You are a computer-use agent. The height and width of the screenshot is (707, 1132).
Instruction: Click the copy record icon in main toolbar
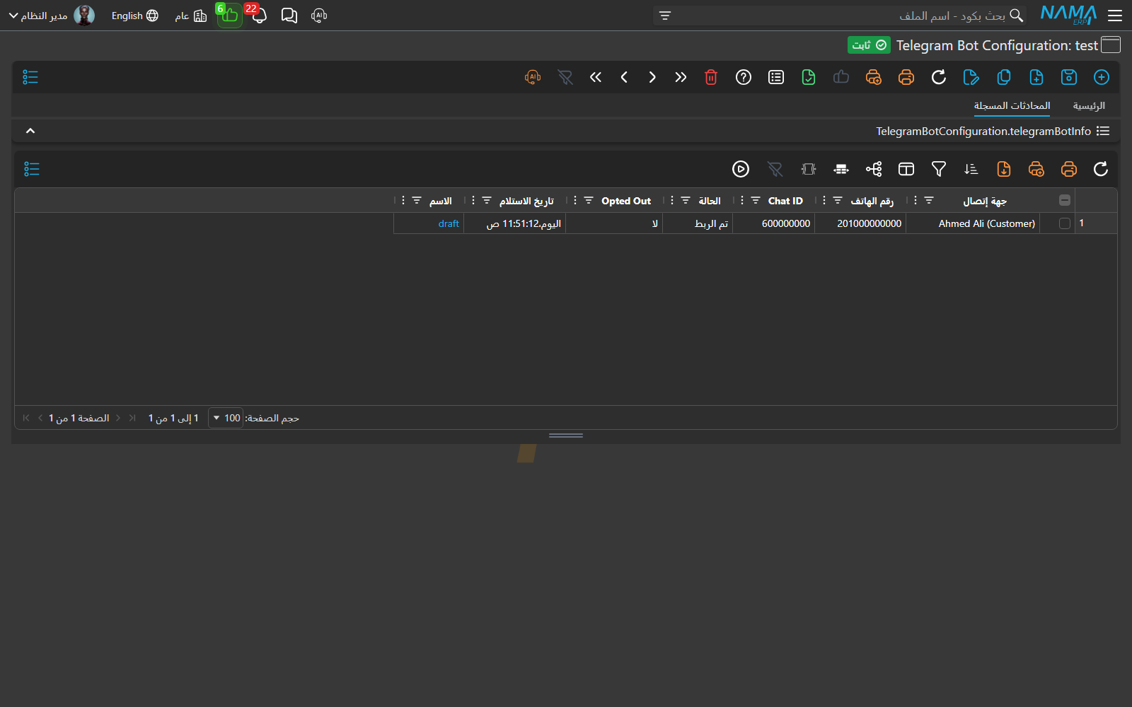[1004, 77]
